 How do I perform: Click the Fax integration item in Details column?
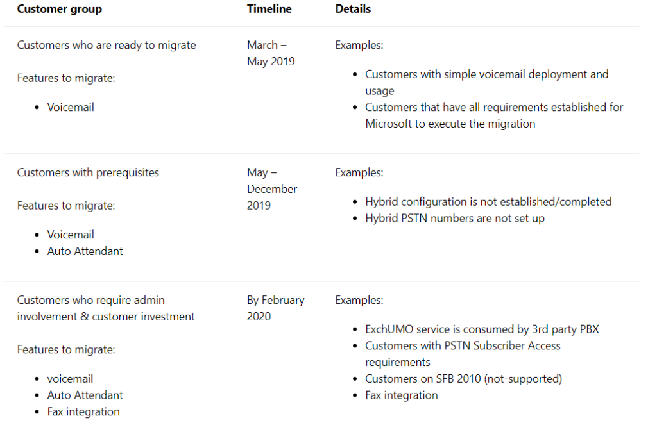[402, 395]
